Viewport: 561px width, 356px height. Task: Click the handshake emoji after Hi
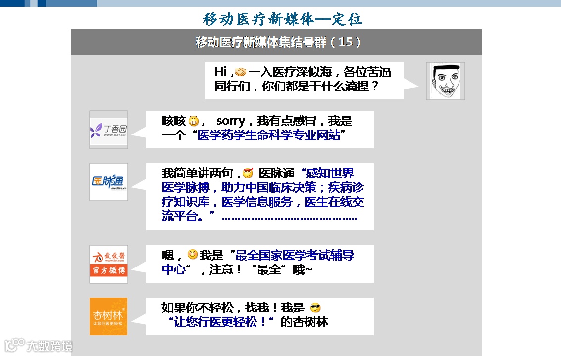[241, 72]
